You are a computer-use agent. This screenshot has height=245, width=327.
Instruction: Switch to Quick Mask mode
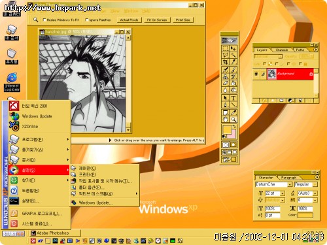click(233, 145)
